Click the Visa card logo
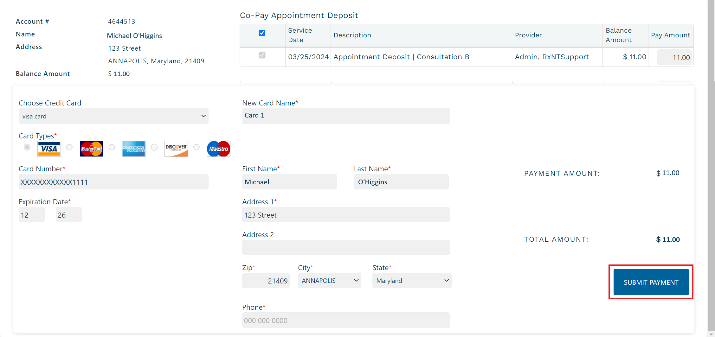The width and height of the screenshot is (715, 337). (49, 149)
